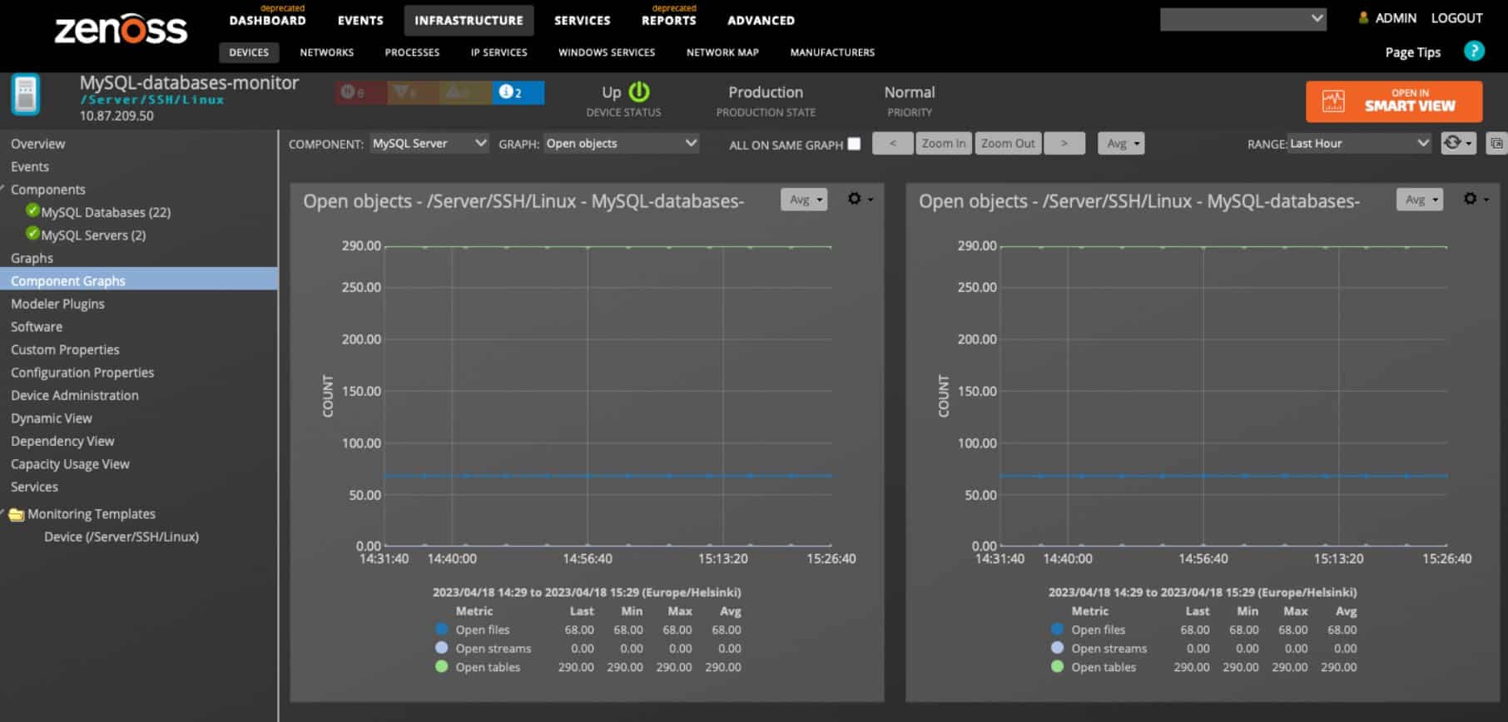Select MySQL Databases (22) component
Viewport: 1508px width, 722px height.
(106, 212)
